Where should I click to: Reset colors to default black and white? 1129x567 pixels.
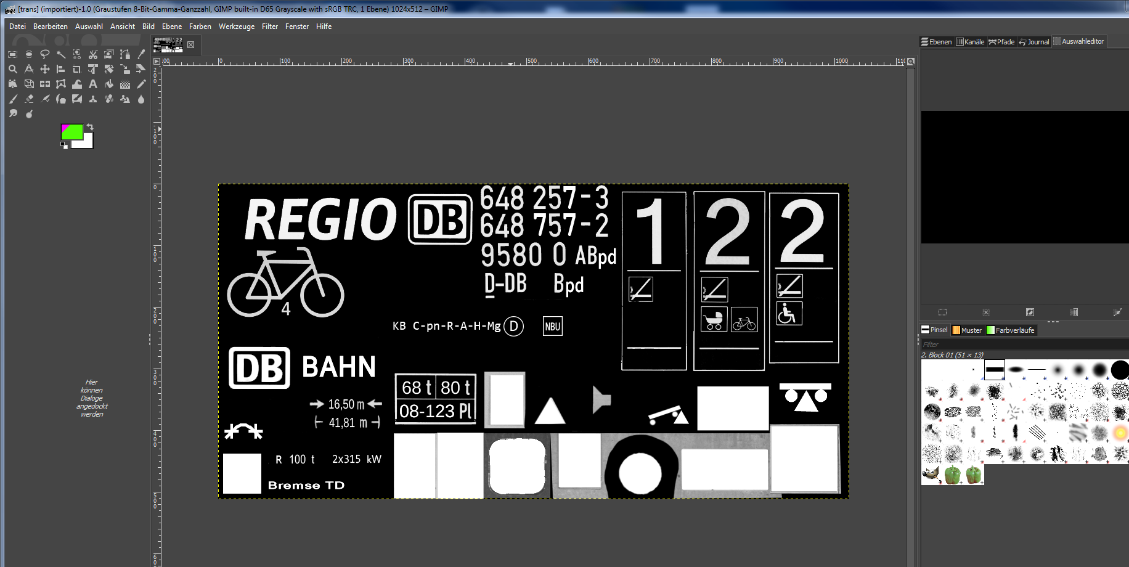(x=64, y=145)
